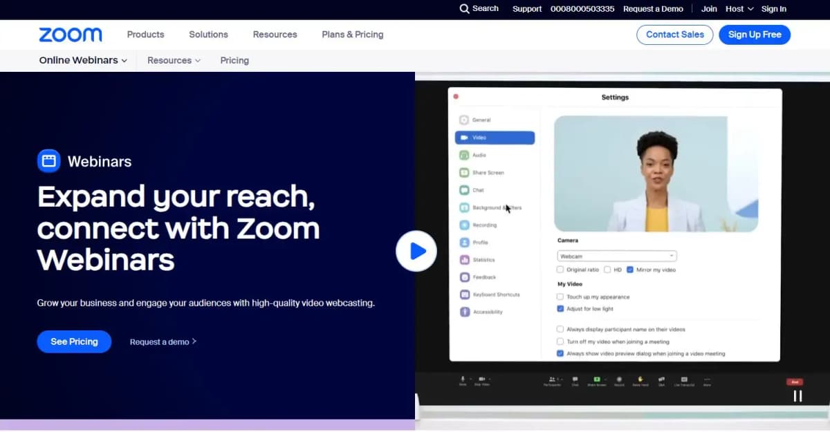
Task: Click the Mute microphone icon in meeting toolbar
Action: click(x=463, y=379)
